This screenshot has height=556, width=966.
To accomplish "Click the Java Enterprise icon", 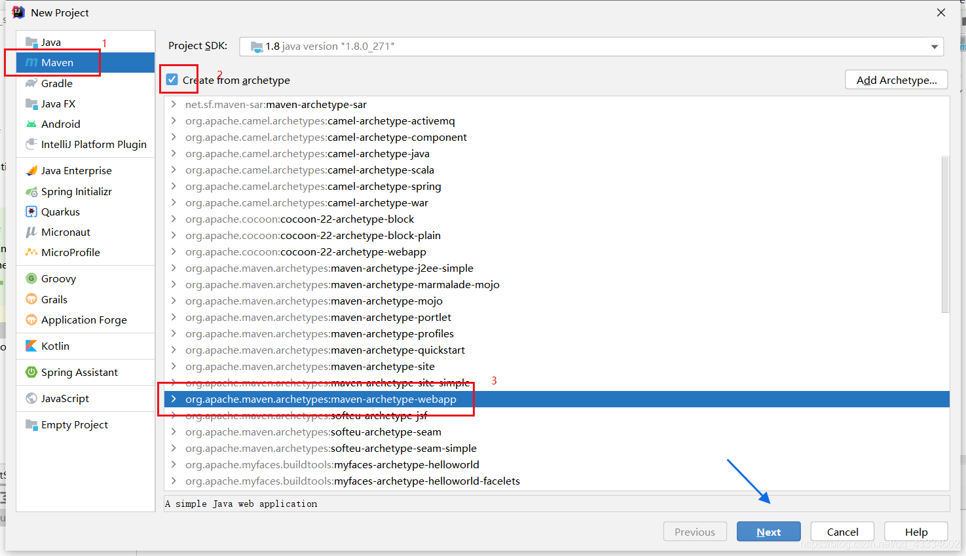I will pos(31,171).
